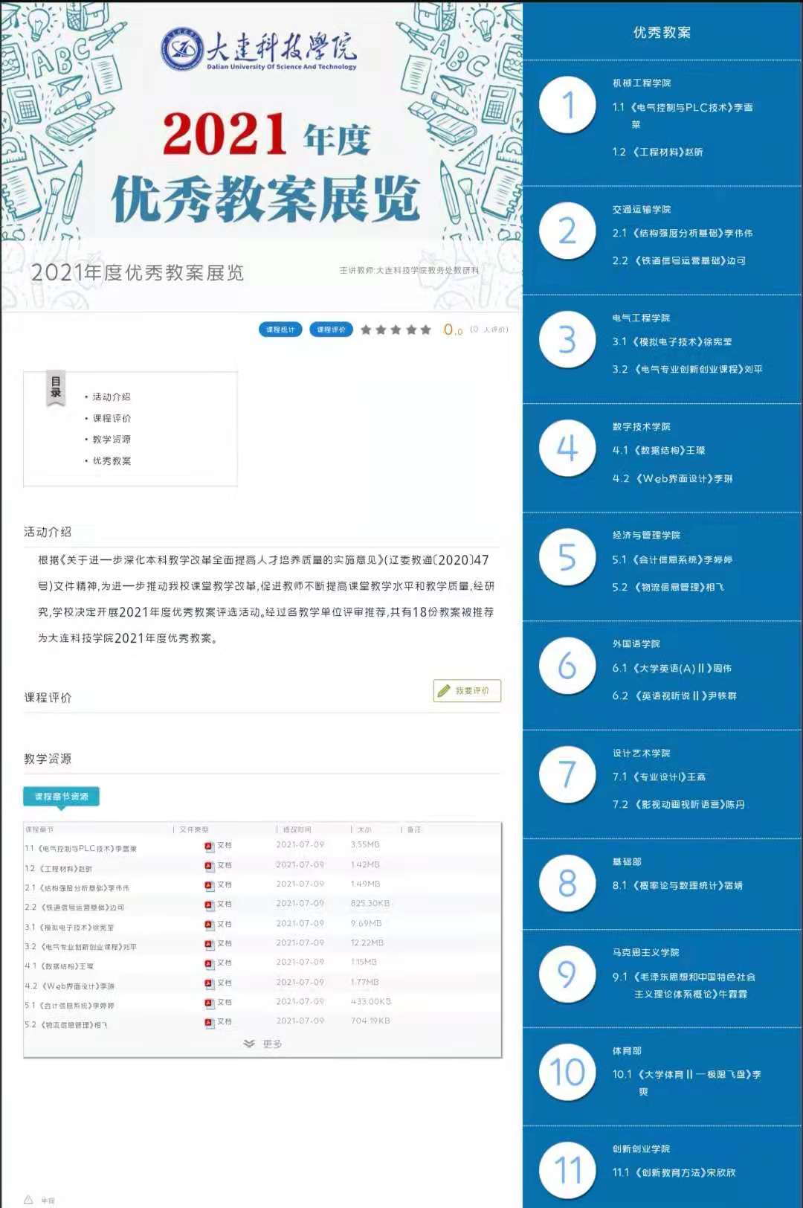Screen dimensions: 803x1208
Task: Jump to 优秀教案 in table of contents
Action: (112, 461)
